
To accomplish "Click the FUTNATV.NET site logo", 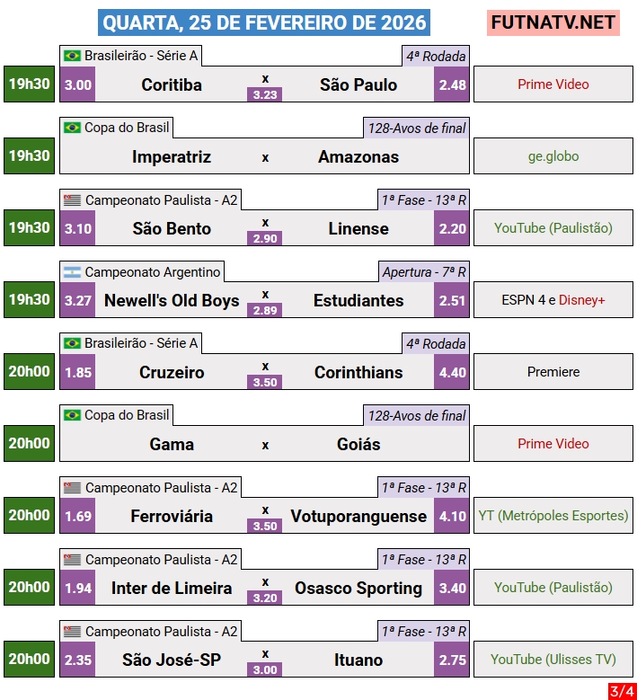I will tap(553, 22).
